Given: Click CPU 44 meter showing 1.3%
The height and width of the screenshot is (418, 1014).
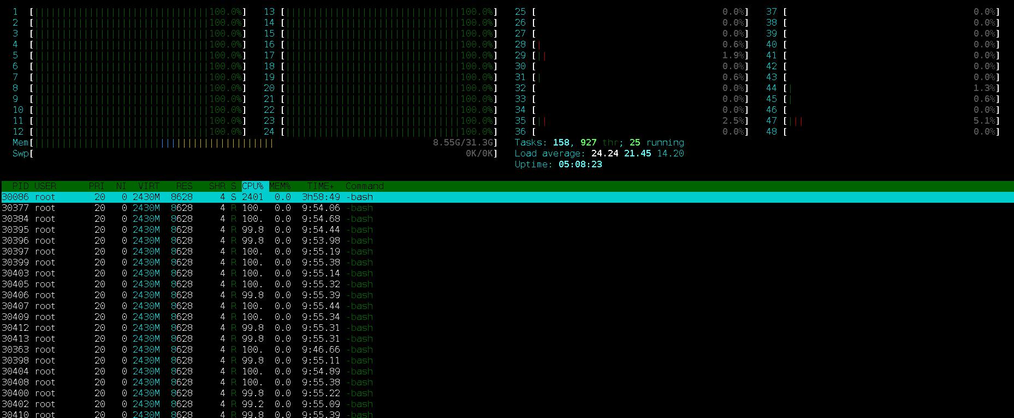Looking at the screenshot, I should pyautogui.click(x=883, y=88).
